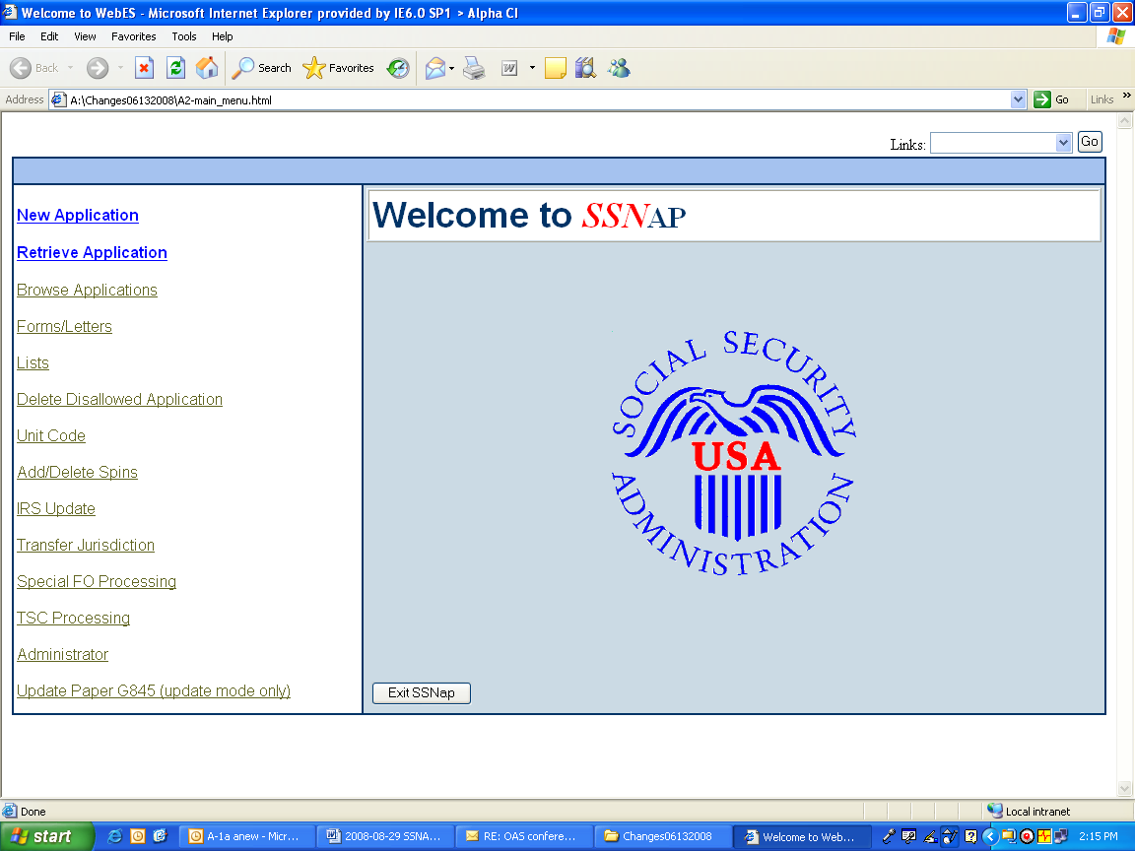This screenshot has height=851, width=1135.
Task: Open the Forms/Letters link
Action: tap(64, 326)
